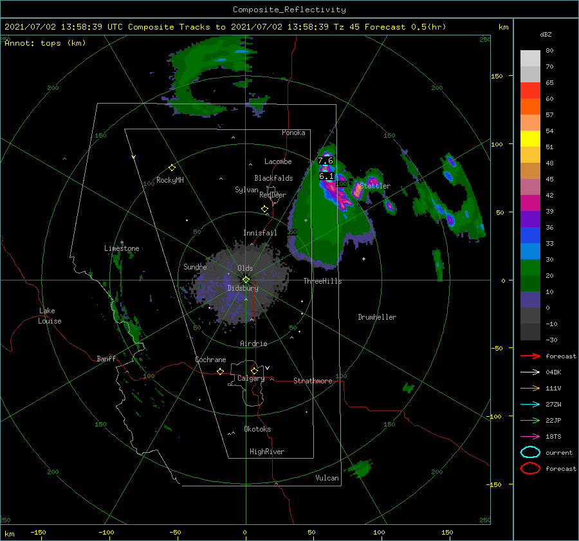Click the Innisfail city label
579x541 pixels.
click(260, 233)
